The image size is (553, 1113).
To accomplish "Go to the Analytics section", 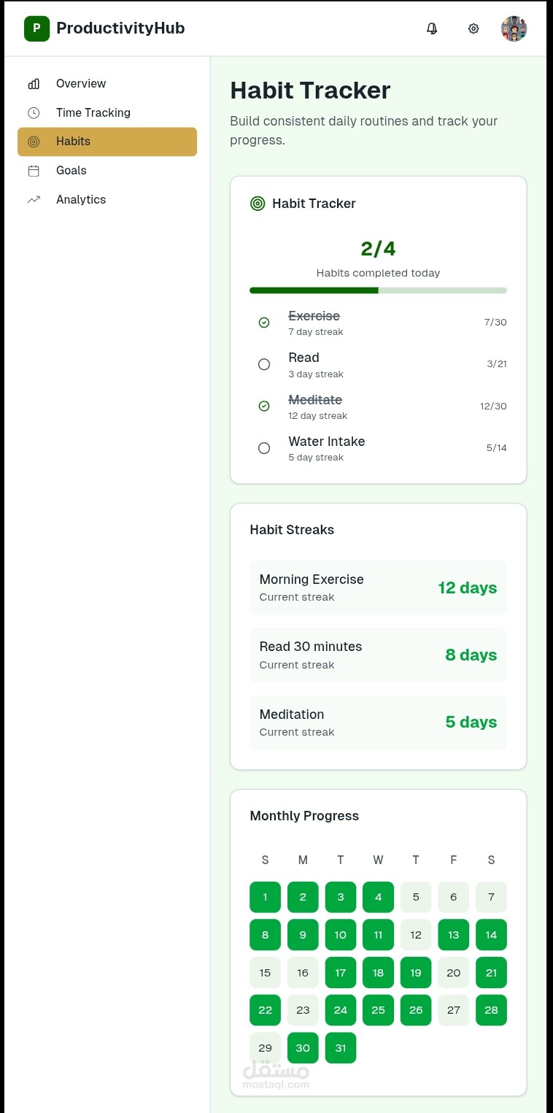I will coord(80,200).
